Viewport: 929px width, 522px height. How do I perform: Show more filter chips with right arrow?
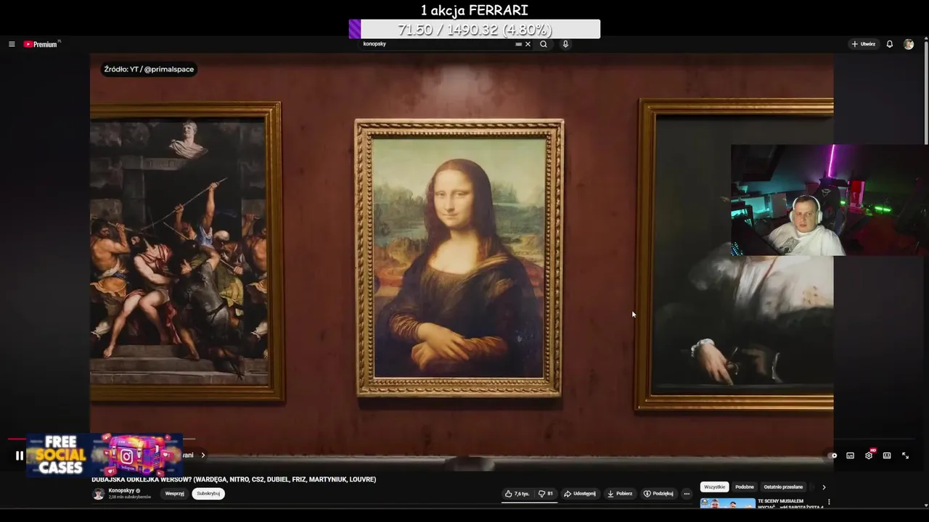(824, 487)
